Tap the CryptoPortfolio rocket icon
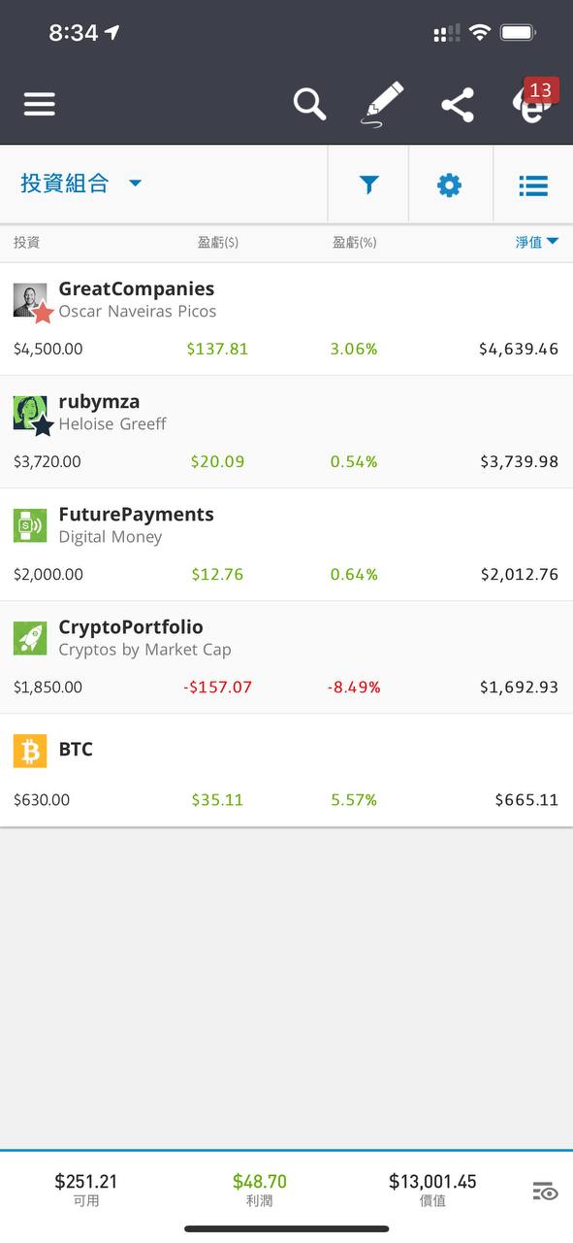This screenshot has height=1243, width=573. 30,638
